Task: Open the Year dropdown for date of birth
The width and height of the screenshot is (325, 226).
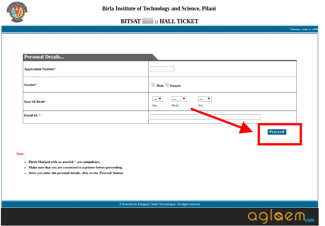Action: pos(205,99)
